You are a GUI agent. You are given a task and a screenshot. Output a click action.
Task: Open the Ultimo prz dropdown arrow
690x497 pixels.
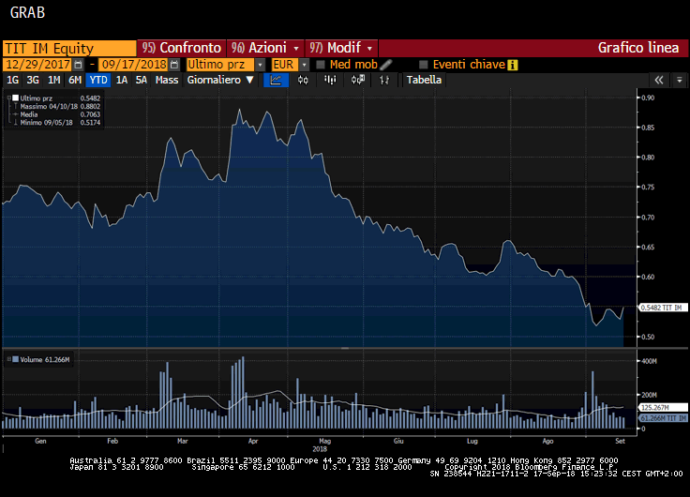pos(260,65)
